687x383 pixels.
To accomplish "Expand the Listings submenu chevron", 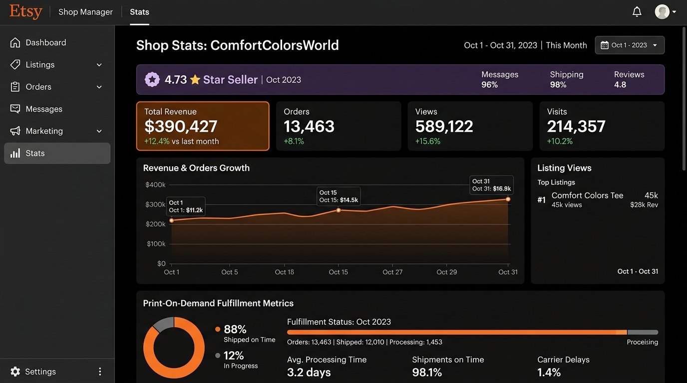I will (99, 65).
